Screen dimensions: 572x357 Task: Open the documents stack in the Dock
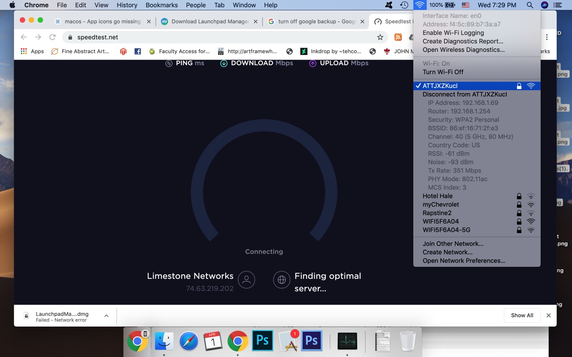click(383, 341)
